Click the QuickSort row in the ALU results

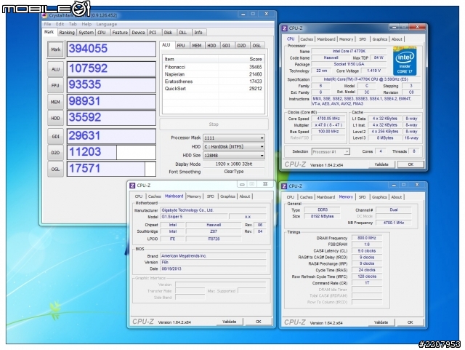click(x=213, y=89)
